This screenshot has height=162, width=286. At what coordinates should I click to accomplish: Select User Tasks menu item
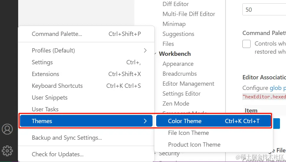45,109
